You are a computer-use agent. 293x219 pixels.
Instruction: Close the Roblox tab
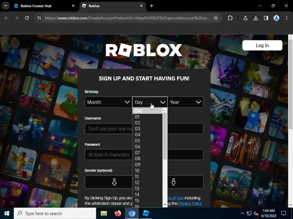pos(141,6)
